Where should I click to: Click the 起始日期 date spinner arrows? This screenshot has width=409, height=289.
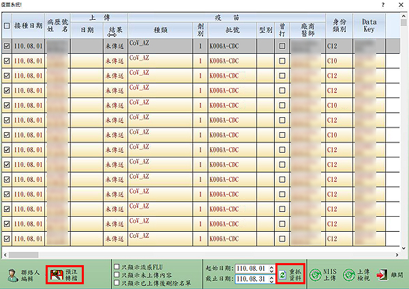pyautogui.click(x=271, y=269)
